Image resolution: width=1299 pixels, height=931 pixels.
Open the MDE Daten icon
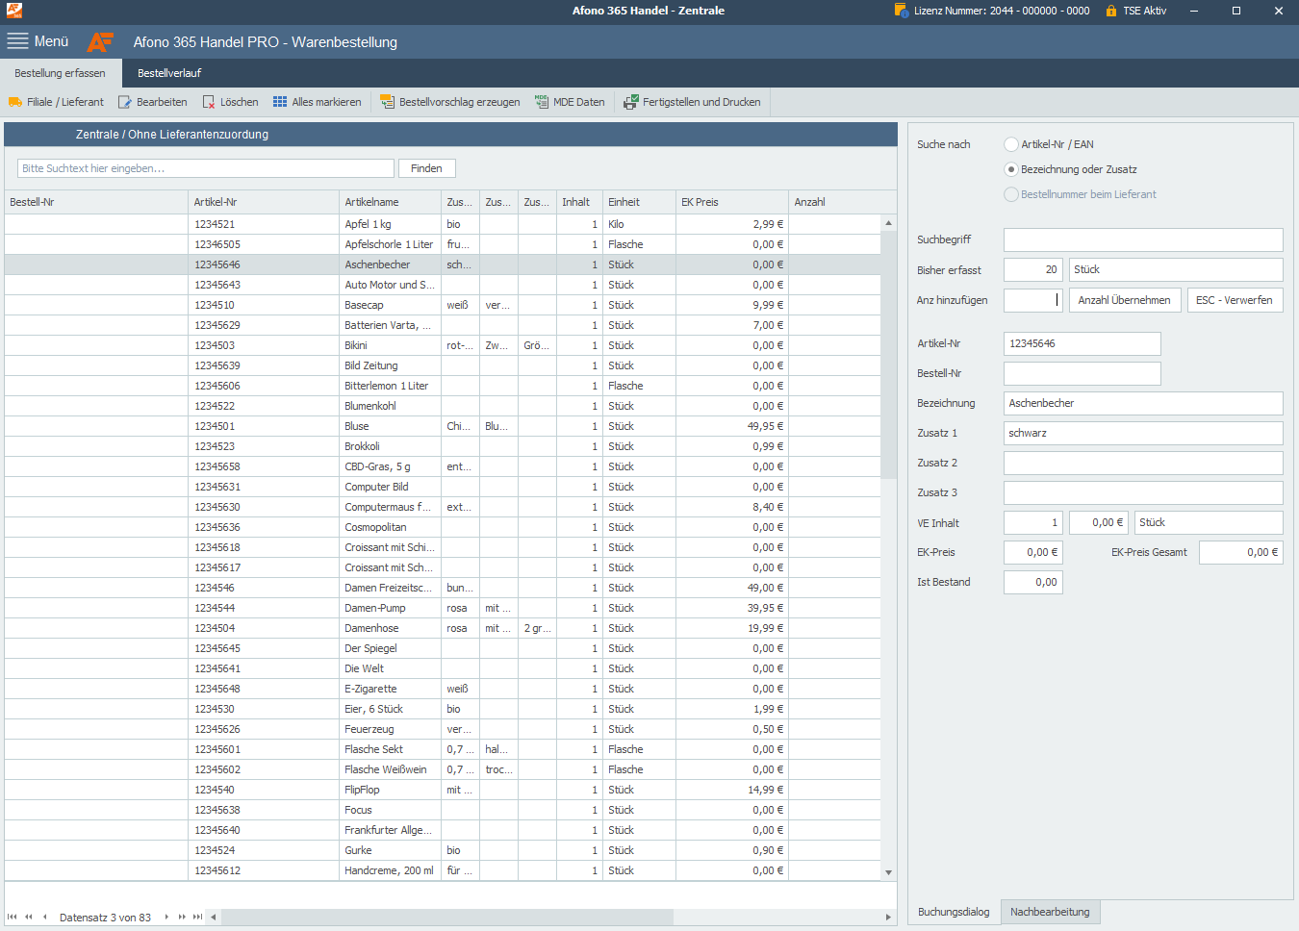pyautogui.click(x=542, y=102)
